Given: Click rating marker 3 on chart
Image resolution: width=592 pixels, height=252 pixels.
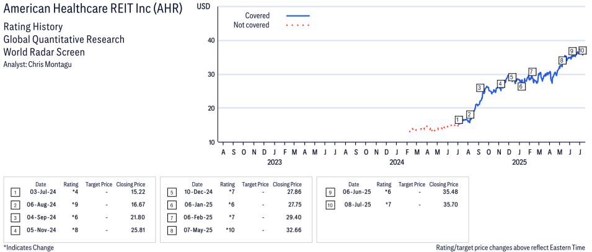Looking at the screenshot, I should pyautogui.click(x=480, y=88).
